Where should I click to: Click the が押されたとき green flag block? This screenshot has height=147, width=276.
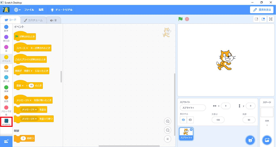25,36
